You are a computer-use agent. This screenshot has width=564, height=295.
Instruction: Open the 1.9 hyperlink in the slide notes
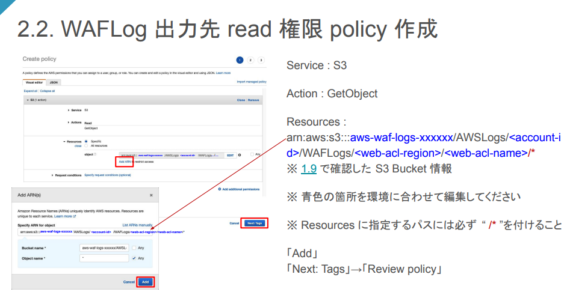309,169
